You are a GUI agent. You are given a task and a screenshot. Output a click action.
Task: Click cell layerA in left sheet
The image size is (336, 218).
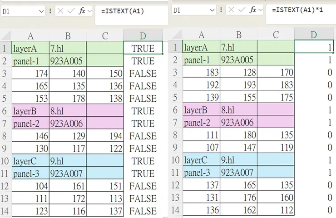(30, 48)
